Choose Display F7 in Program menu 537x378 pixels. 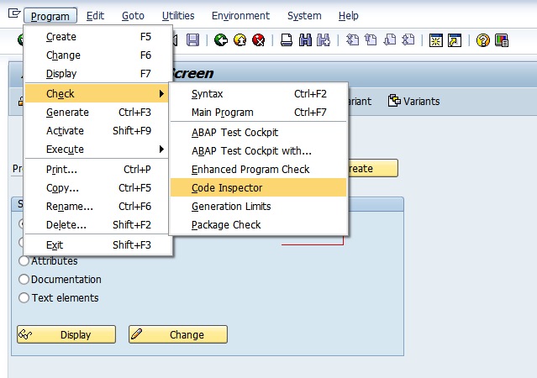pyautogui.click(x=97, y=74)
